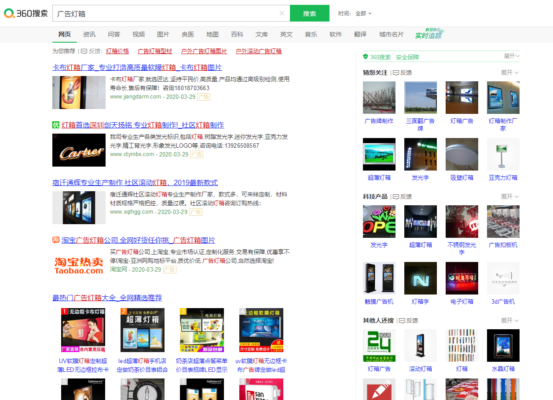Open 最热门广告灯箱大全 link
This screenshot has height=400, width=553.
[107, 298]
